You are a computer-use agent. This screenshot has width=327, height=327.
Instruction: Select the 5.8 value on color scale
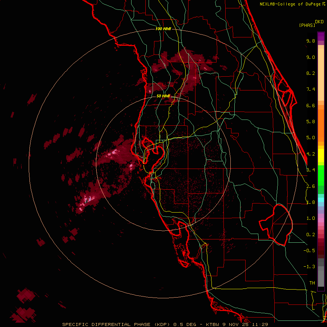(x=311, y=121)
